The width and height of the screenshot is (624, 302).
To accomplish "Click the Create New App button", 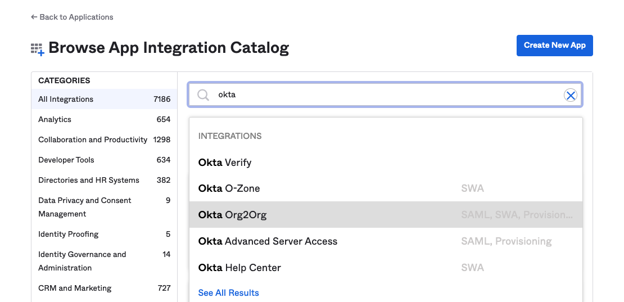I will pos(554,46).
